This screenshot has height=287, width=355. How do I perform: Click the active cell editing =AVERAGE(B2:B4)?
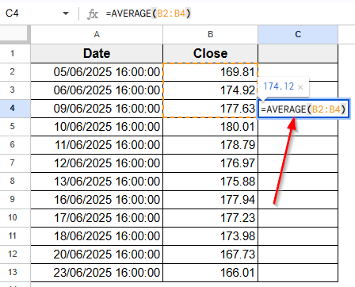point(303,109)
